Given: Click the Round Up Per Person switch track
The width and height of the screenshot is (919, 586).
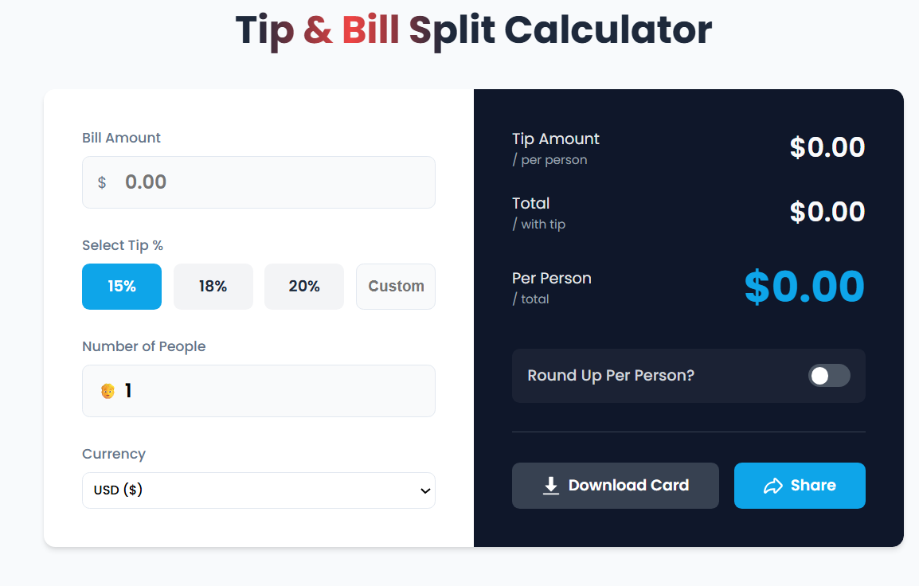Looking at the screenshot, I should (828, 376).
